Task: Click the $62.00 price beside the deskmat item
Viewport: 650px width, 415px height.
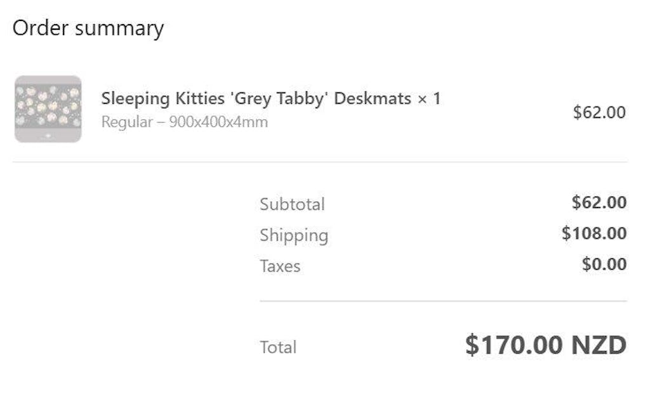Action: (599, 112)
